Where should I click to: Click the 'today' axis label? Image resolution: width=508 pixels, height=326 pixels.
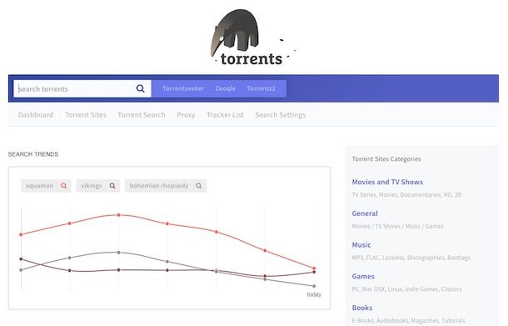coord(314,294)
